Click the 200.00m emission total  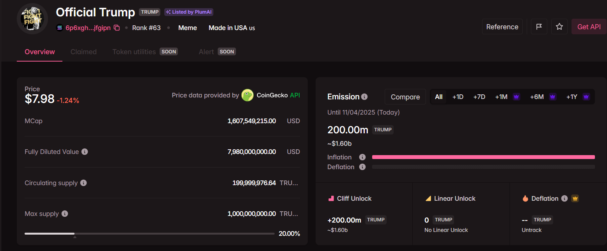pyautogui.click(x=348, y=130)
